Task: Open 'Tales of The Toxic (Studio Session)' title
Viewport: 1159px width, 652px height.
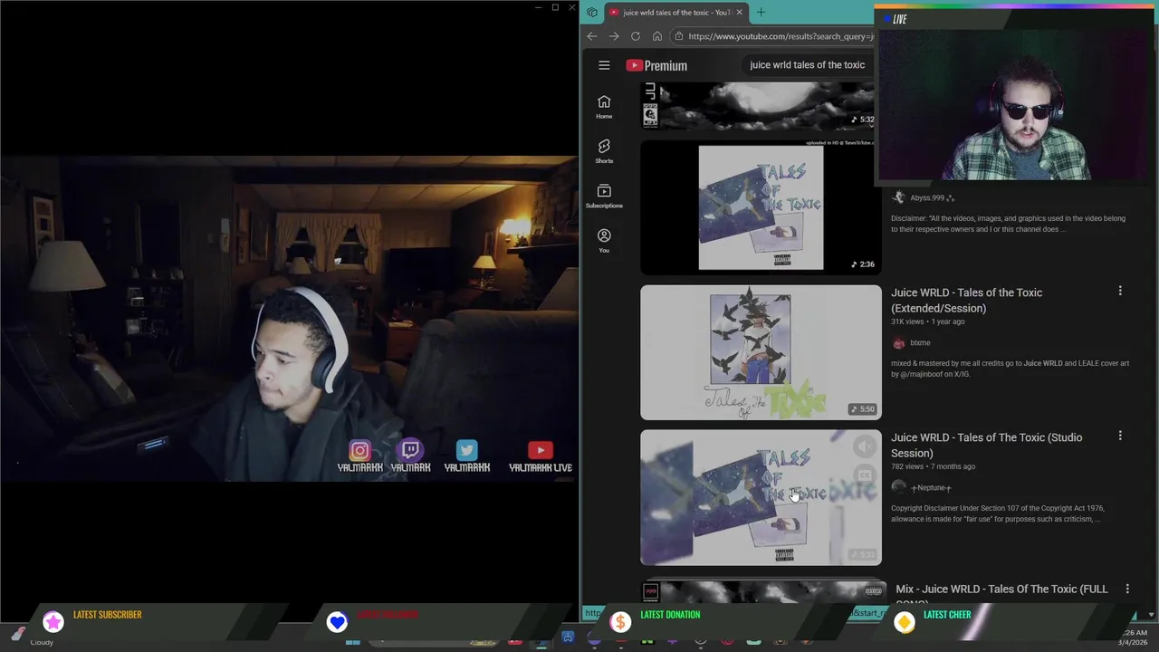Action: point(986,446)
